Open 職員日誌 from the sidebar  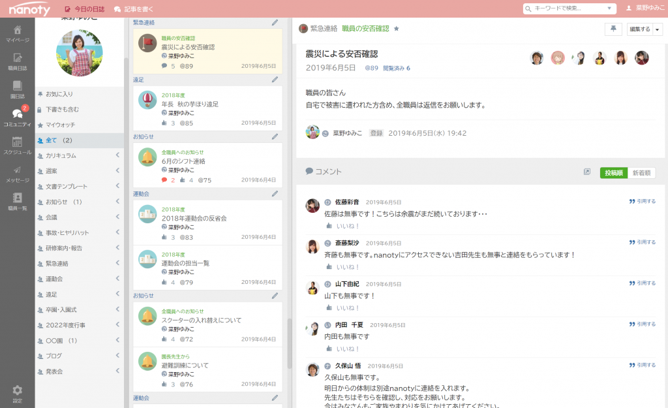(17, 61)
